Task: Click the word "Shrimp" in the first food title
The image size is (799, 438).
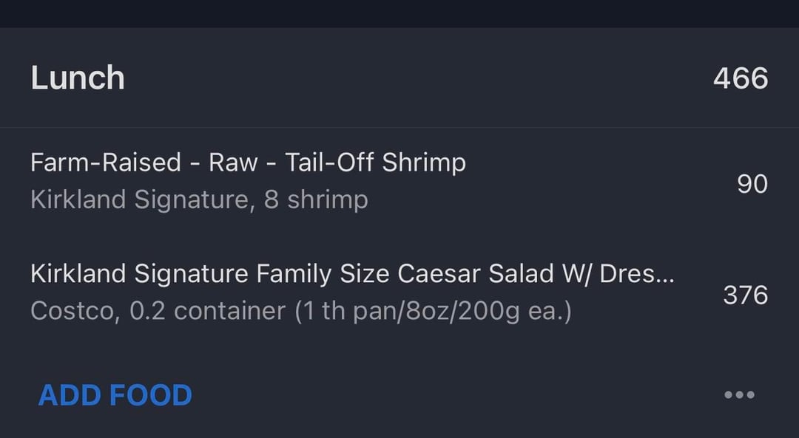Action: (424, 162)
